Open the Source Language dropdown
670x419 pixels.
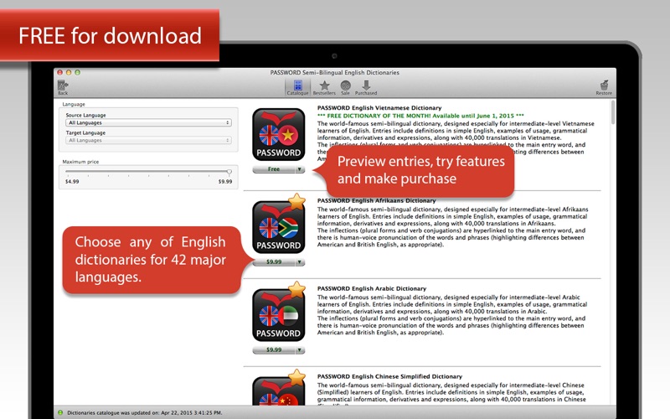148,122
